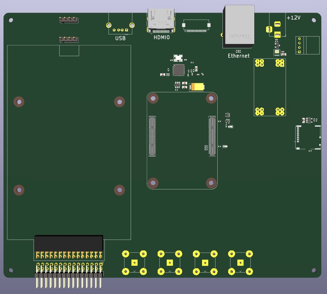Image resolution: width=327 pixels, height=294 pixels.
Task: Select the top-left yellow pad group of the module footprint
Action: [x=260, y=63]
